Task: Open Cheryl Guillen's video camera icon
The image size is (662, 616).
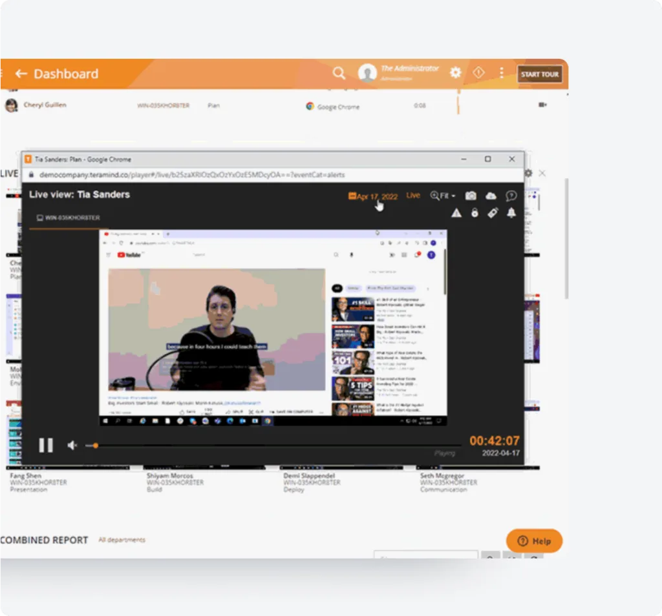Action: tap(542, 105)
